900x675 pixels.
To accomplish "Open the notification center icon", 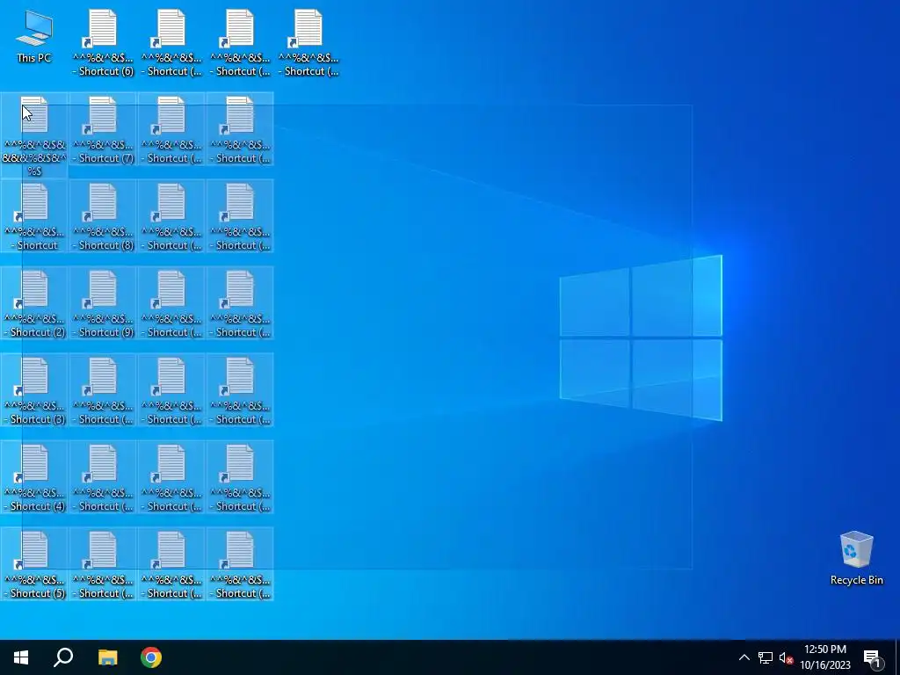I will 873,657.
